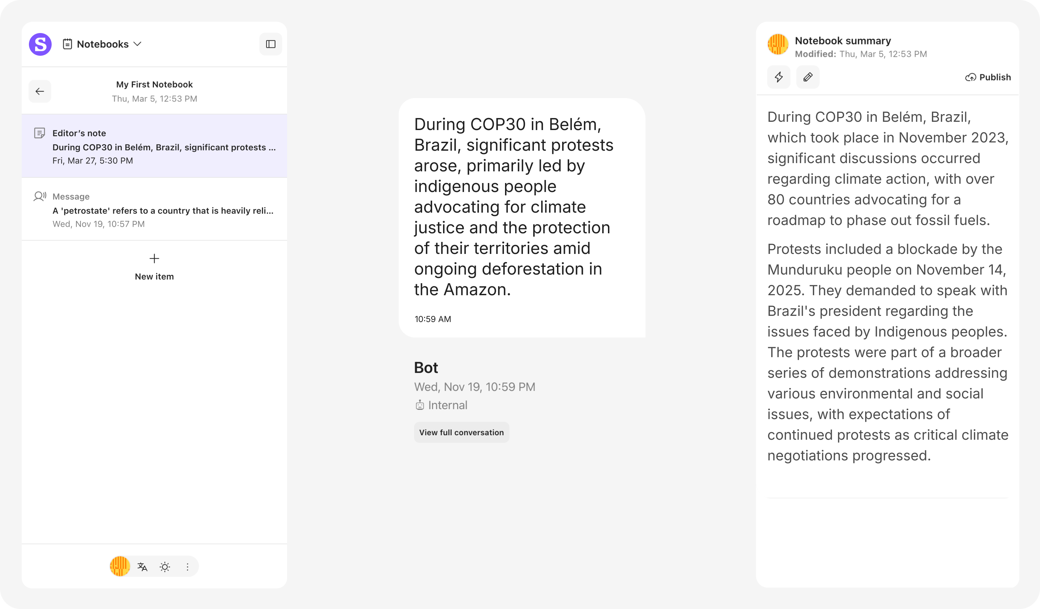Click the Notebook summary avatar thumbnail
Screen dimensions: 1040x609
pos(778,44)
